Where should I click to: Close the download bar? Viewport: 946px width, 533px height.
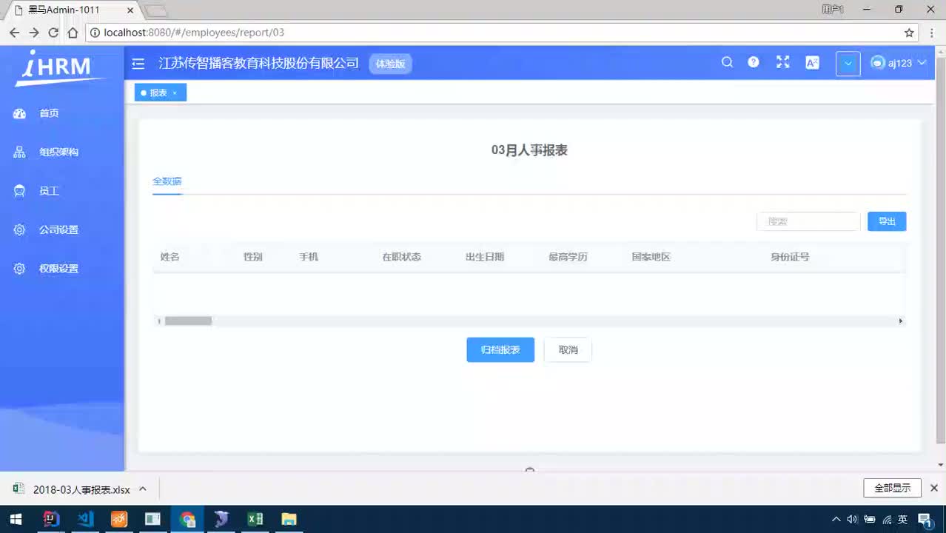(x=934, y=488)
